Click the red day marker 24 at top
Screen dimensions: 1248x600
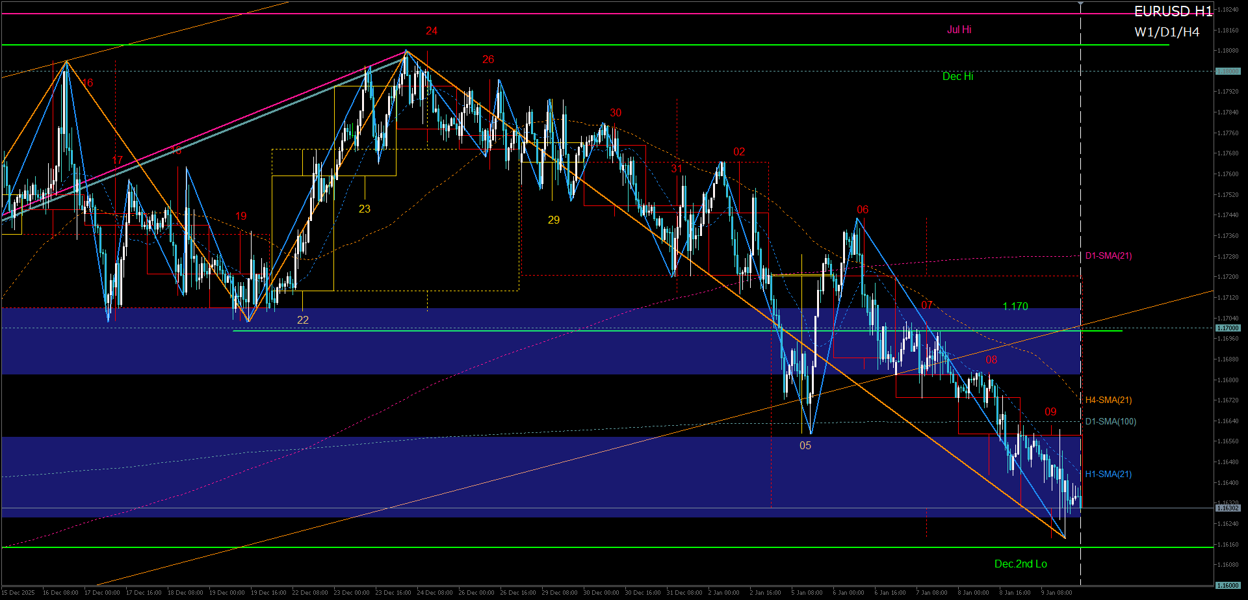coord(432,31)
